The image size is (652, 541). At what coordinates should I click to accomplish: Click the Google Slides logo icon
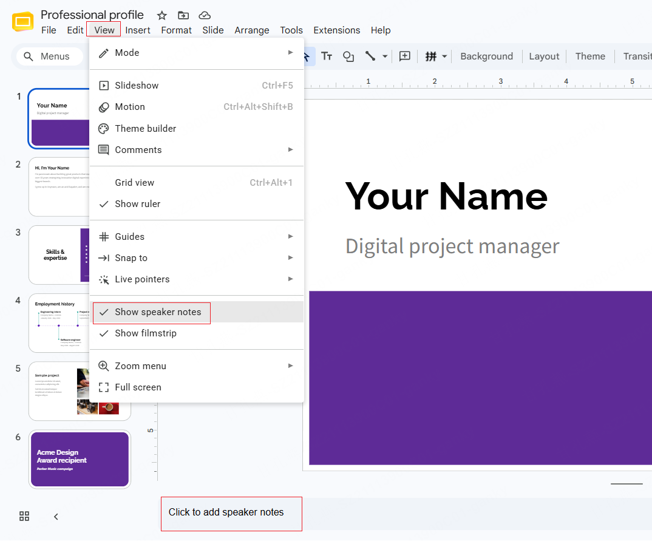[22, 22]
